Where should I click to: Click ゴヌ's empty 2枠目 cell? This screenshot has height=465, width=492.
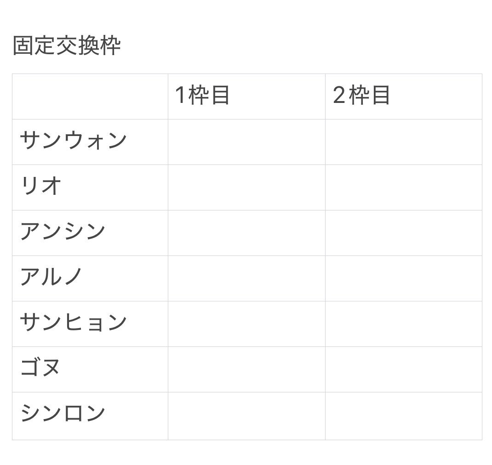[403, 369]
